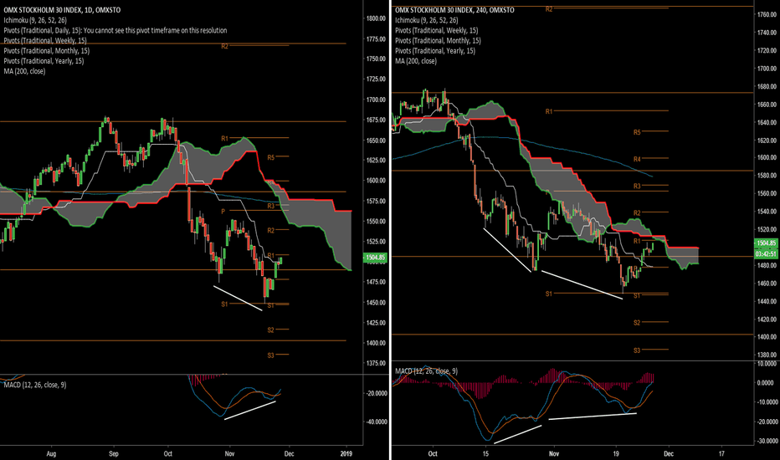This screenshot has height=460, width=780.
Task: Open Ichimoku indicator label on the 240 chart
Action: [x=427, y=20]
